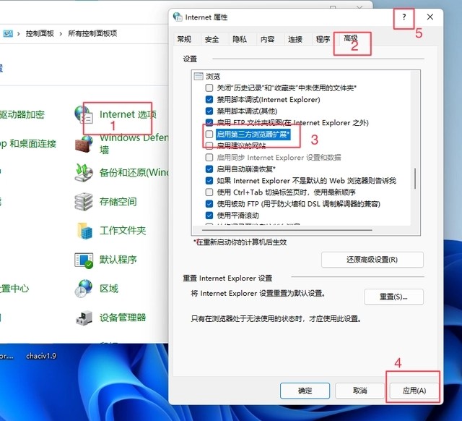
Task: Expand breadcrumb chevron before 所有控制面板项
Action: coord(61,34)
